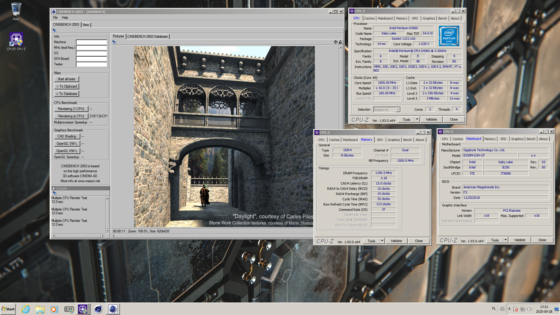
Task: Click picture view scrollbar up arrow
Action: (341, 47)
